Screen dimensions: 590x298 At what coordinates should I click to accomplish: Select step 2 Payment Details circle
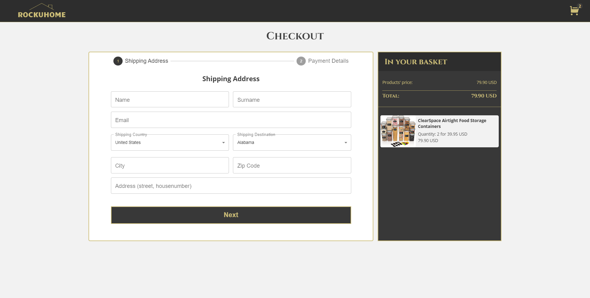[301, 61]
